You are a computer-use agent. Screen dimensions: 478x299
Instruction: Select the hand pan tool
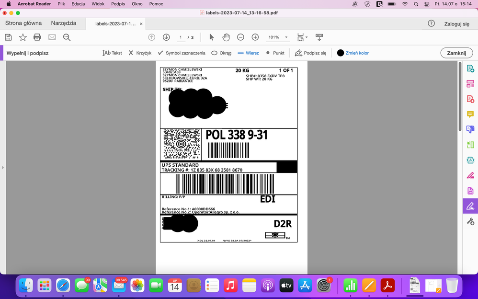click(x=226, y=37)
